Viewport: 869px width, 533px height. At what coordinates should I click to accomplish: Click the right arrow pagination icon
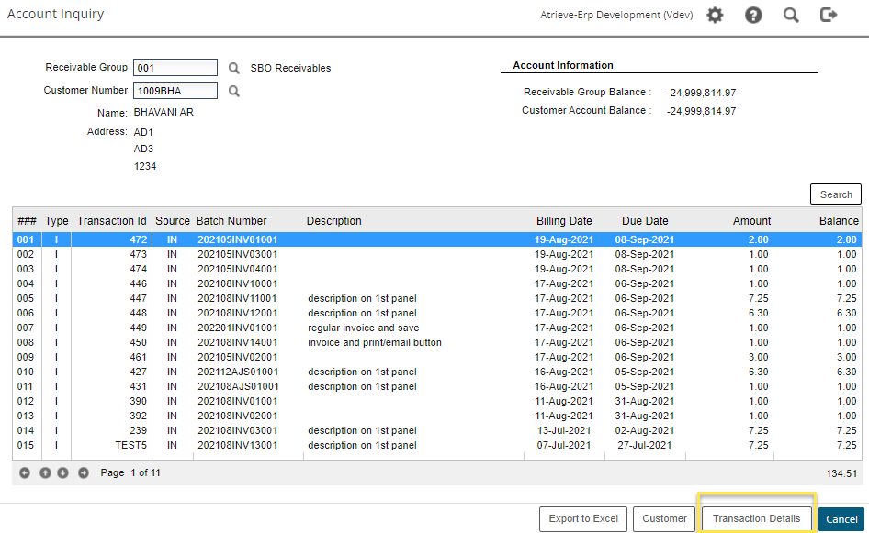[x=84, y=472]
